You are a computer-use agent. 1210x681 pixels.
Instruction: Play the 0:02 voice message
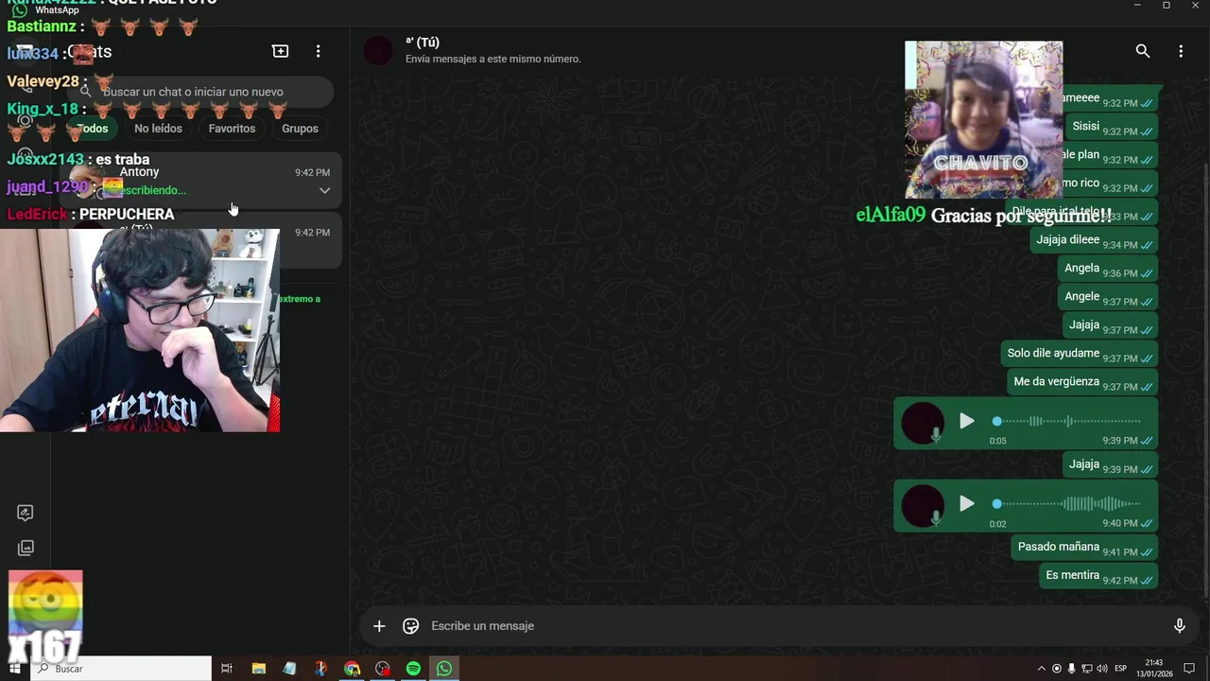click(x=966, y=504)
